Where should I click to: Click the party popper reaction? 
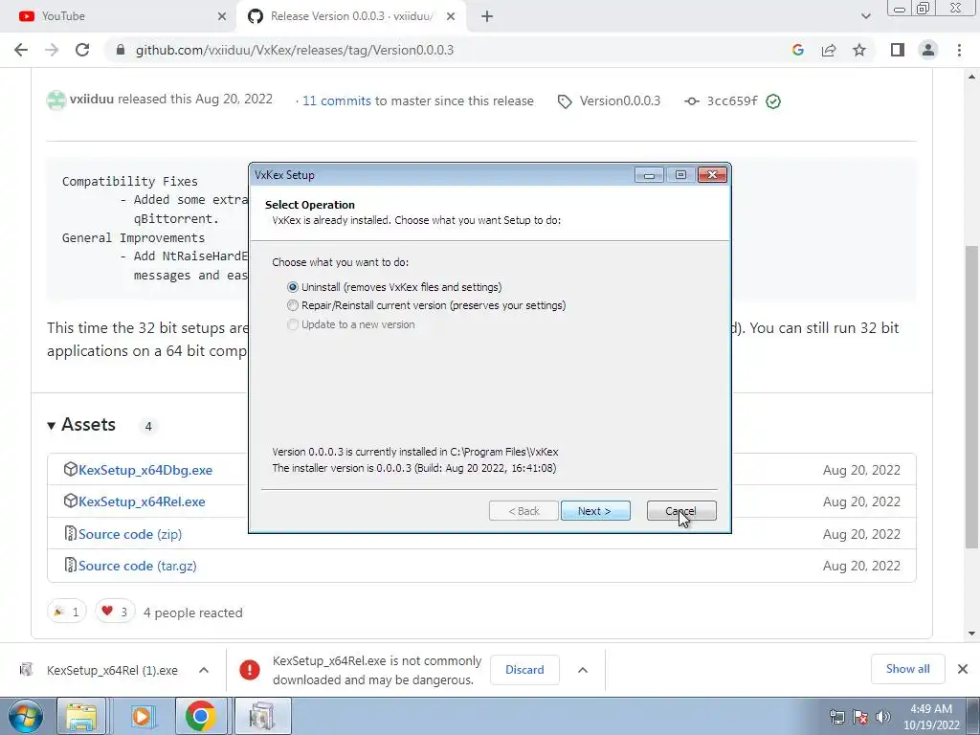coord(67,612)
